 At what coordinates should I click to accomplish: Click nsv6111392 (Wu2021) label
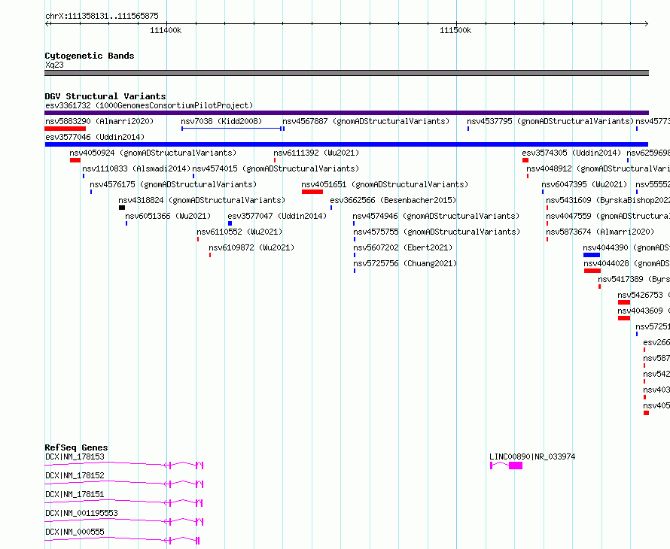coord(316,153)
